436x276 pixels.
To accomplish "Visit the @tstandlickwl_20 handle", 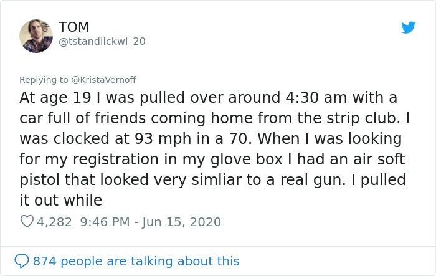I will pos(102,42).
